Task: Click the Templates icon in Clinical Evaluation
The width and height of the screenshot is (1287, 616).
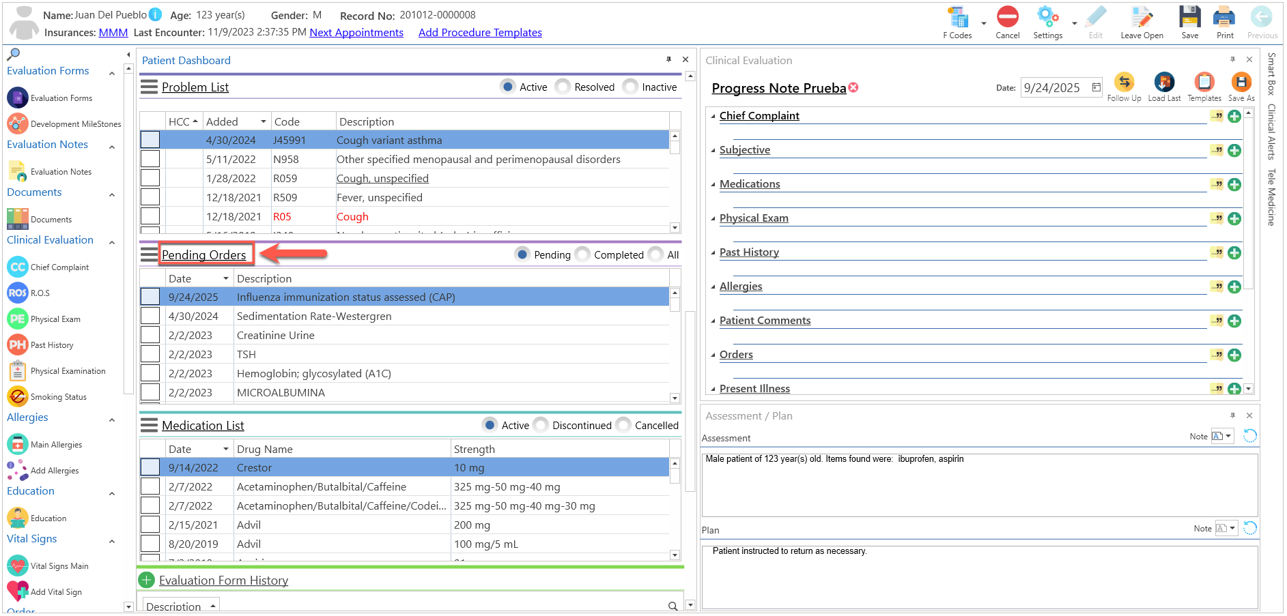Action: tap(1204, 83)
